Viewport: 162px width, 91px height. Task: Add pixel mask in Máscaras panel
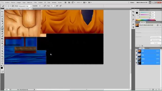click(x=158, y=25)
